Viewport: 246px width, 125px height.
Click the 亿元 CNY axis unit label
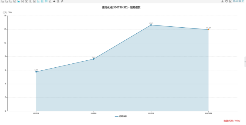7,12
